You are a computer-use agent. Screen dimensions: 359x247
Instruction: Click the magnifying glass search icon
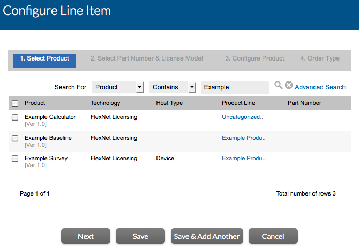coord(278,85)
